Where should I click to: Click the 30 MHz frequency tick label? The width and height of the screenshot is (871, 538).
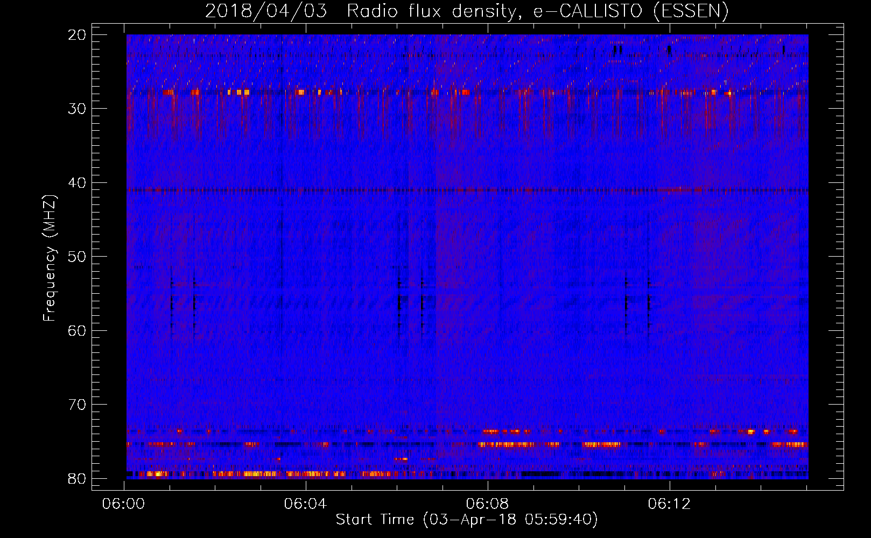(x=78, y=109)
